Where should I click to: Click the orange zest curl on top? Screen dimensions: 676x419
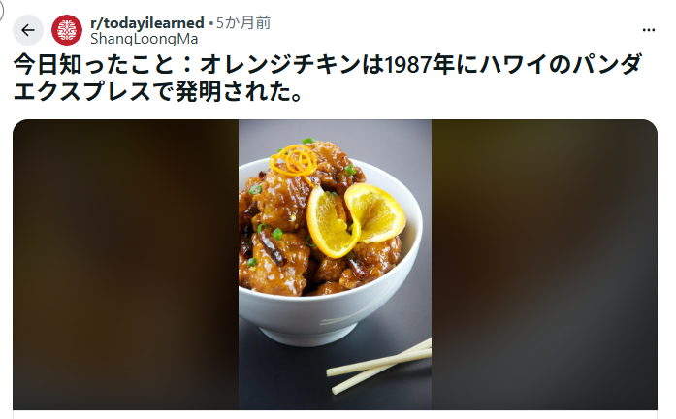click(294, 161)
